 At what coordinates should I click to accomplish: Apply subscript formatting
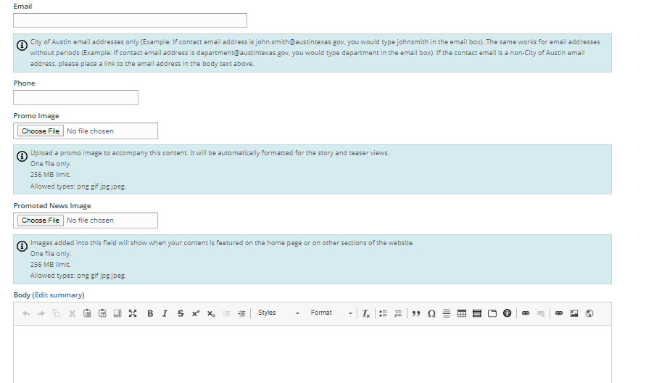[211, 314]
